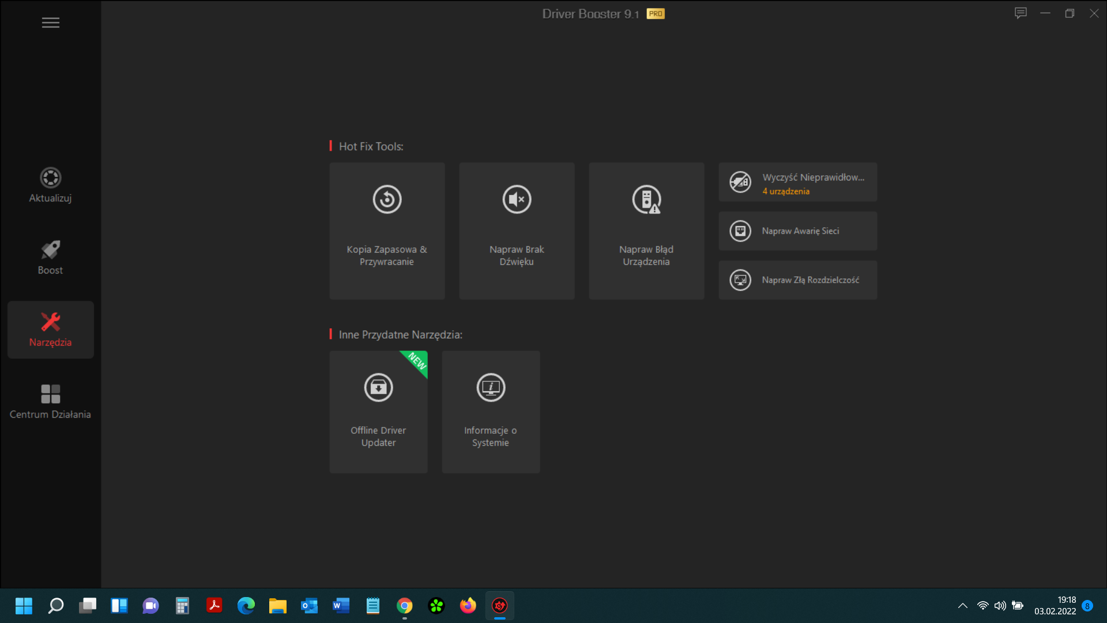Open File Explorer from taskbar
1107x623 pixels.
[278, 606]
